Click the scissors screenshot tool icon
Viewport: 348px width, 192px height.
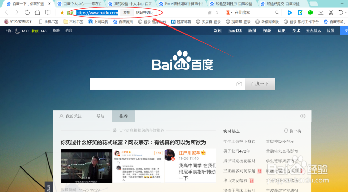click(331, 12)
